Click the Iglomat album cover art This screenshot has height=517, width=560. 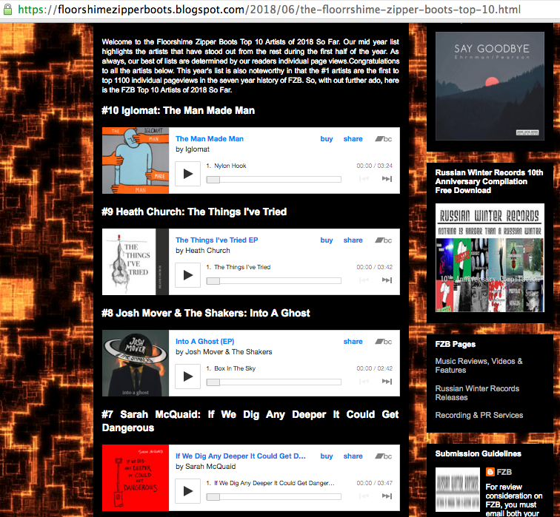(136, 160)
